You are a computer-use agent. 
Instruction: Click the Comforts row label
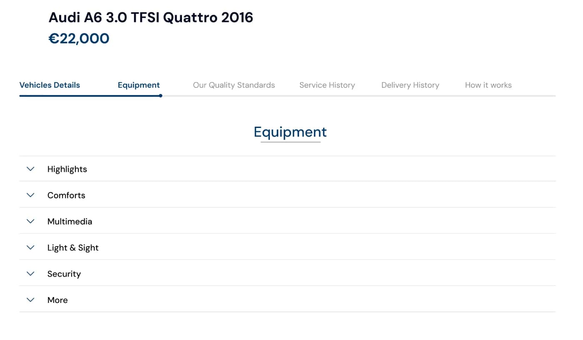coord(66,195)
